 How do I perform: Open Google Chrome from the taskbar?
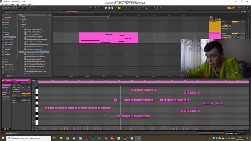point(67,138)
